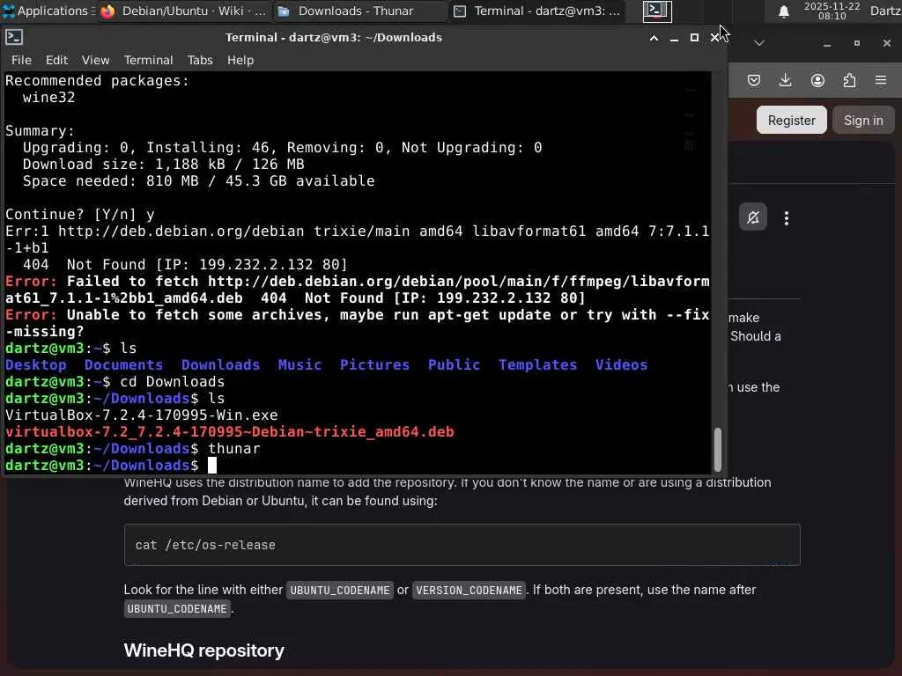Click the terminal launcher icon in the panel

(x=657, y=11)
